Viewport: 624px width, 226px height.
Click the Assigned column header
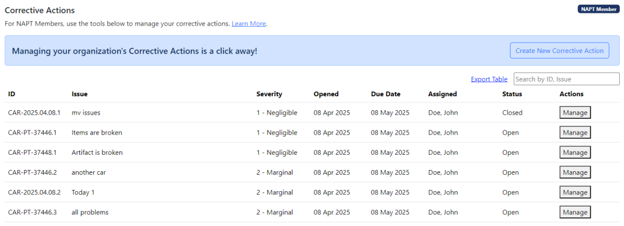coord(442,94)
